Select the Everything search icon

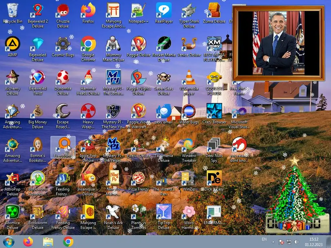coord(63,144)
